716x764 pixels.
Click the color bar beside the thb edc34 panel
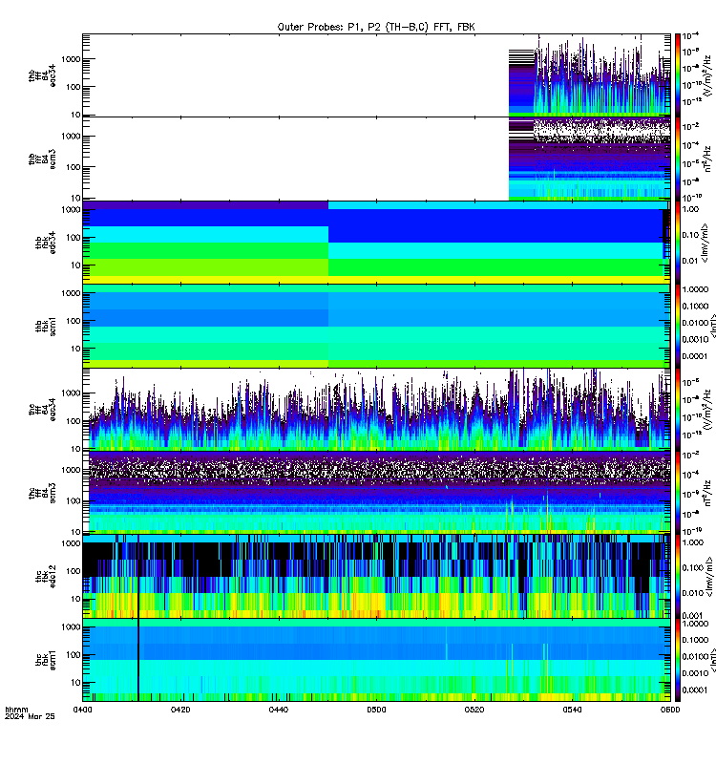pos(677,243)
